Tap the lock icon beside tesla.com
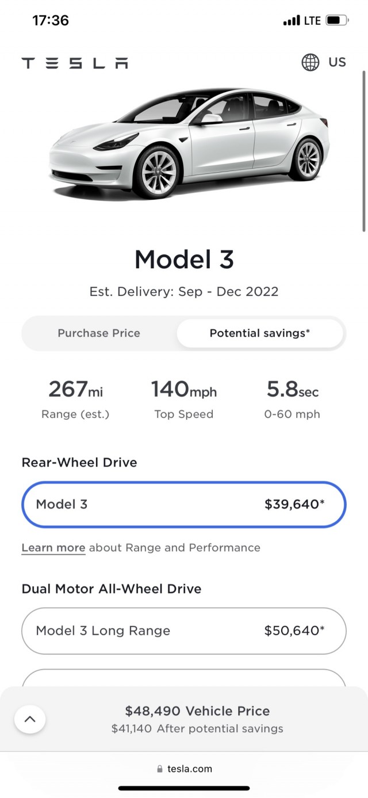This screenshot has height=798, width=368. pyautogui.click(x=159, y=769)
